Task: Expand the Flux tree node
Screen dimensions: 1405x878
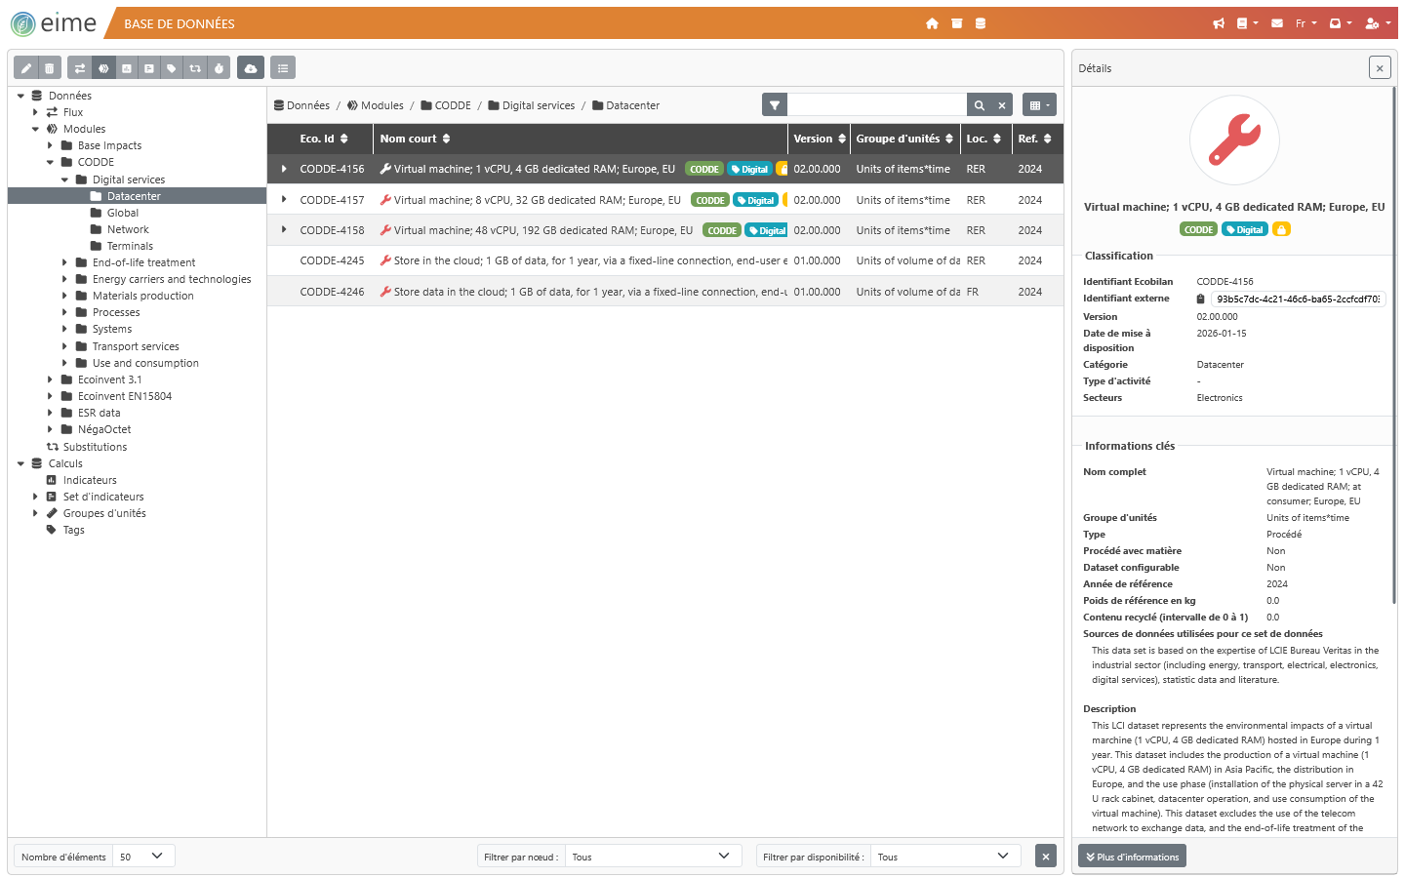Action: coord(35,112)
